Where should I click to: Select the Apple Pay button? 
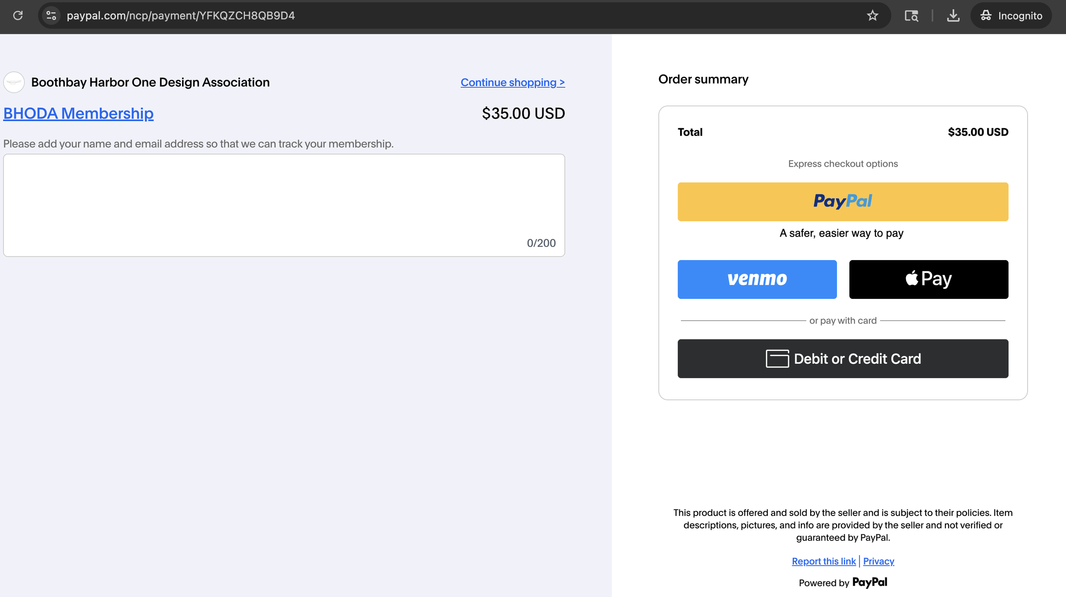click(x=928, y=279)
